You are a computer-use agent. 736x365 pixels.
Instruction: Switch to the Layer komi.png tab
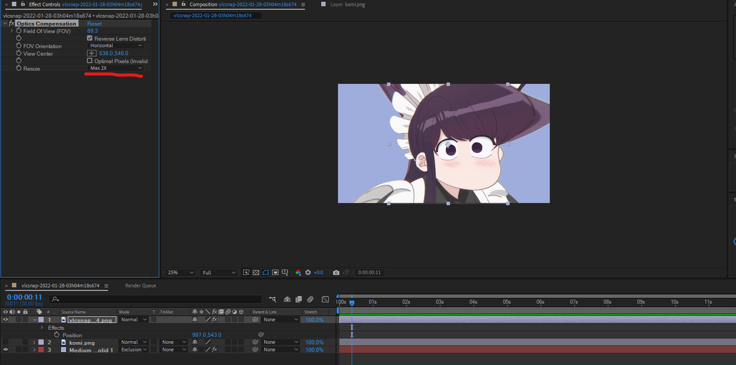point(347,4)
